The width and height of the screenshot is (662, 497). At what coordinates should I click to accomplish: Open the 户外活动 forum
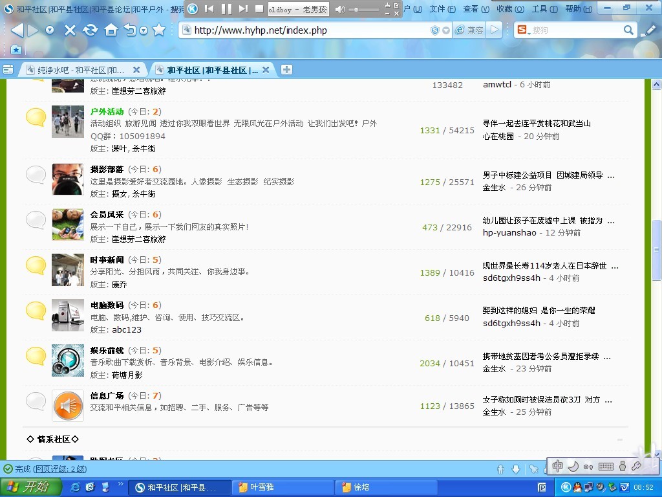click(x=107, y=111)
